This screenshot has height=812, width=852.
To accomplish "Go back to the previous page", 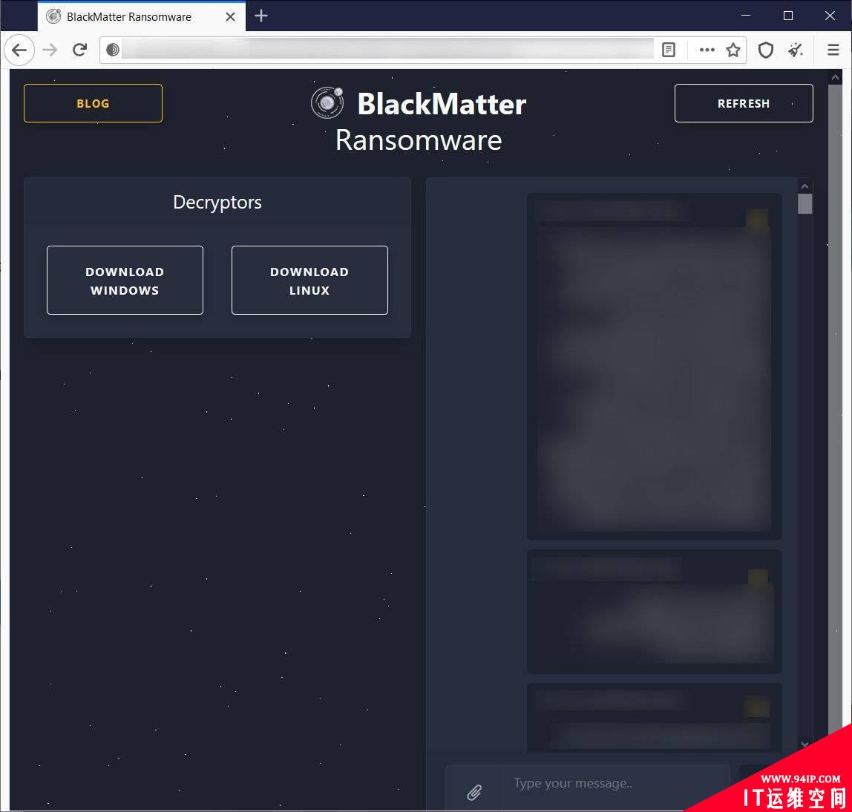I will click(x=19, y=50).
